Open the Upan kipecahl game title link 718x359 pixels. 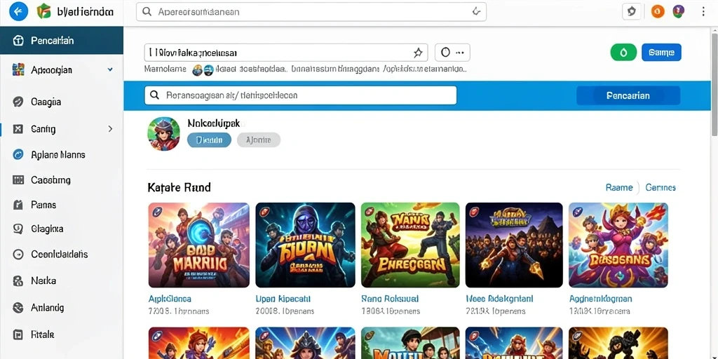point(283,299)
